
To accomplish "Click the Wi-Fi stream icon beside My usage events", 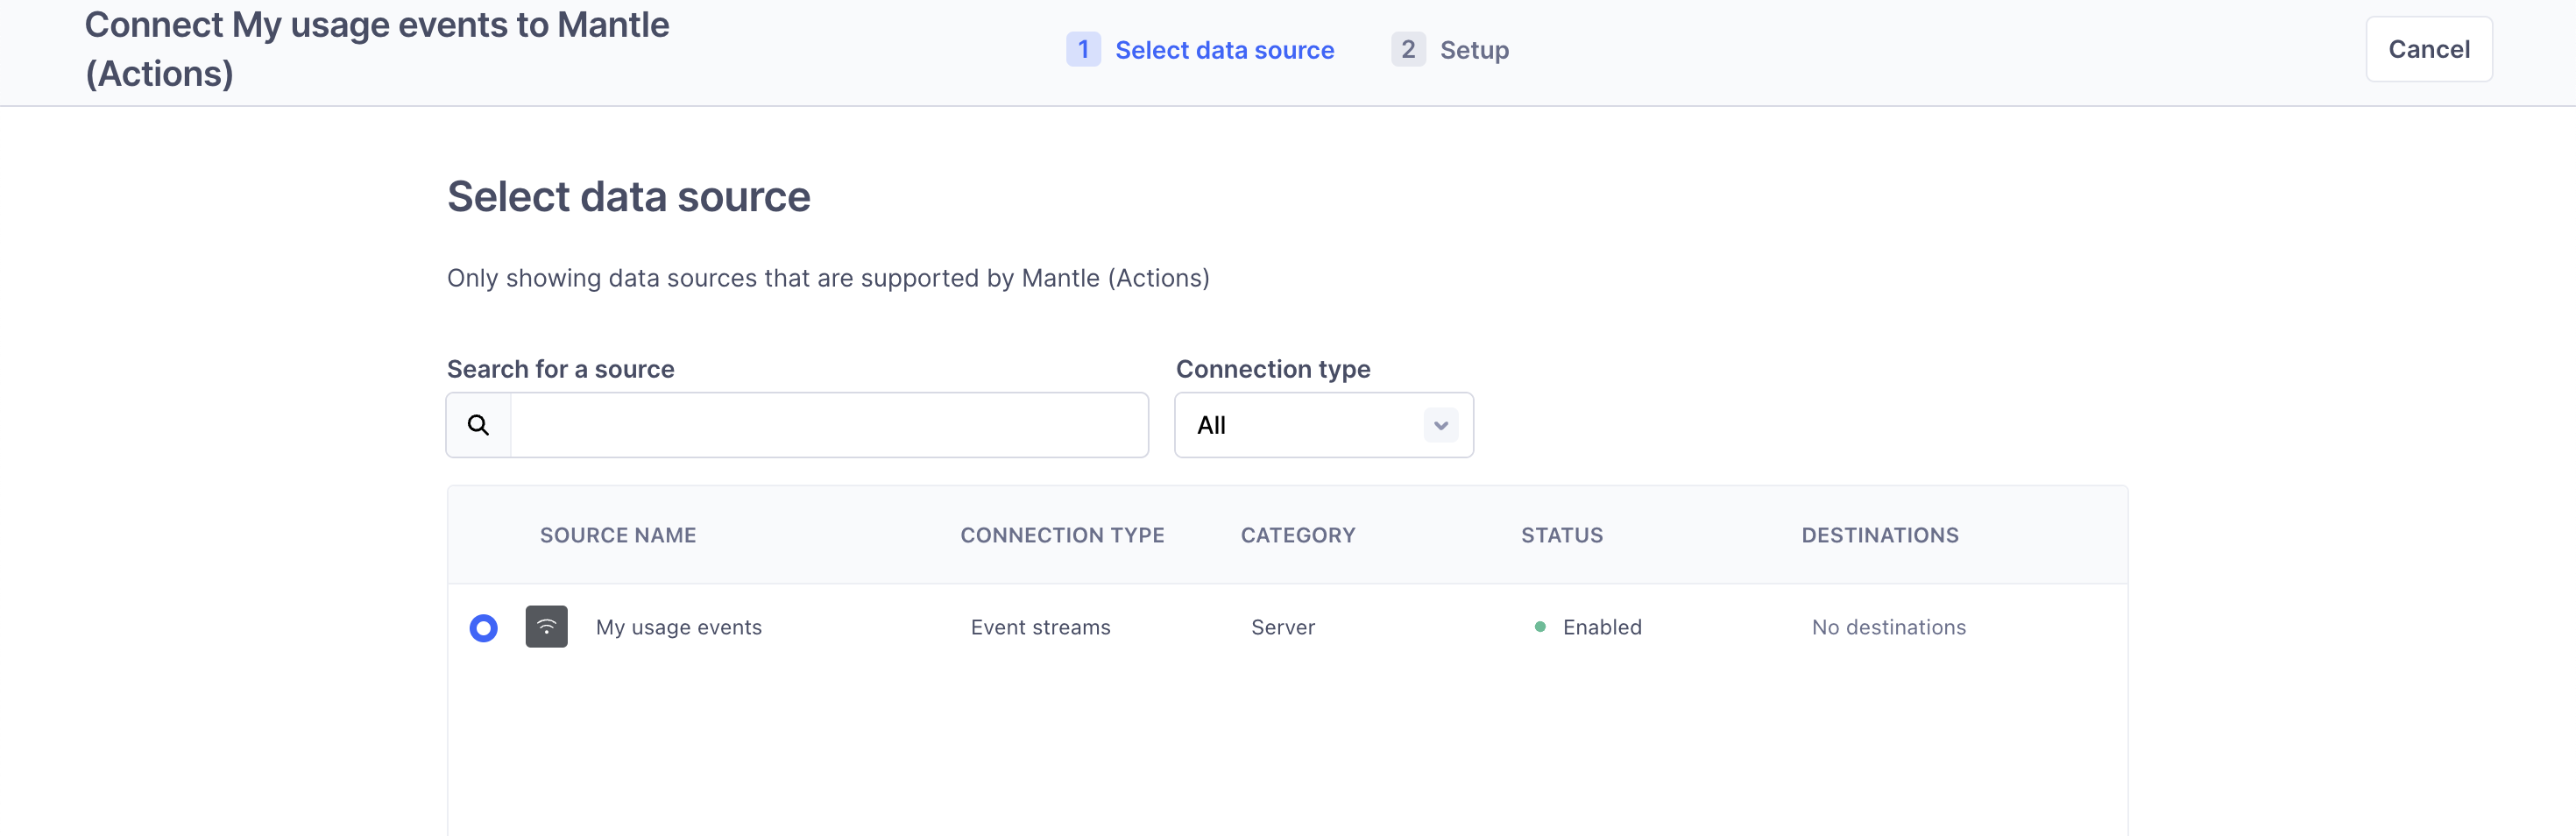I will click(x=545, y=626).
